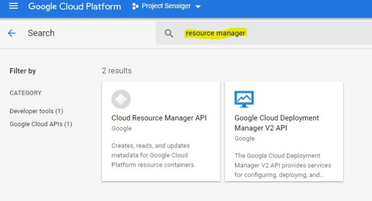Filter by Google Cloud APIs (1) category

pos(41,124)
